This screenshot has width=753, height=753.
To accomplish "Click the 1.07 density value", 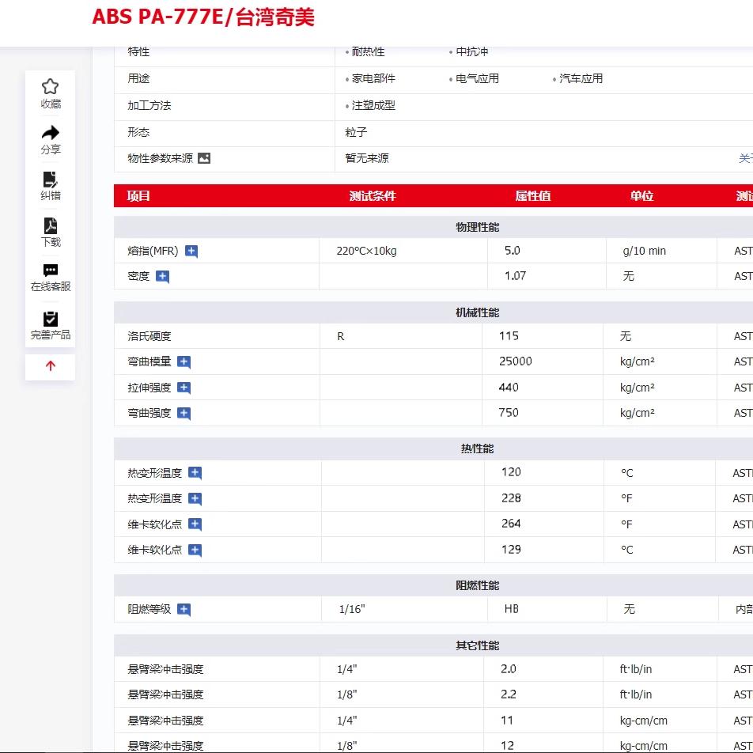I will (515, 275).
